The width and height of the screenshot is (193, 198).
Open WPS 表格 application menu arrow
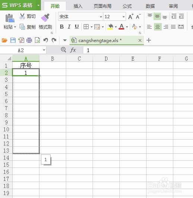38,5
